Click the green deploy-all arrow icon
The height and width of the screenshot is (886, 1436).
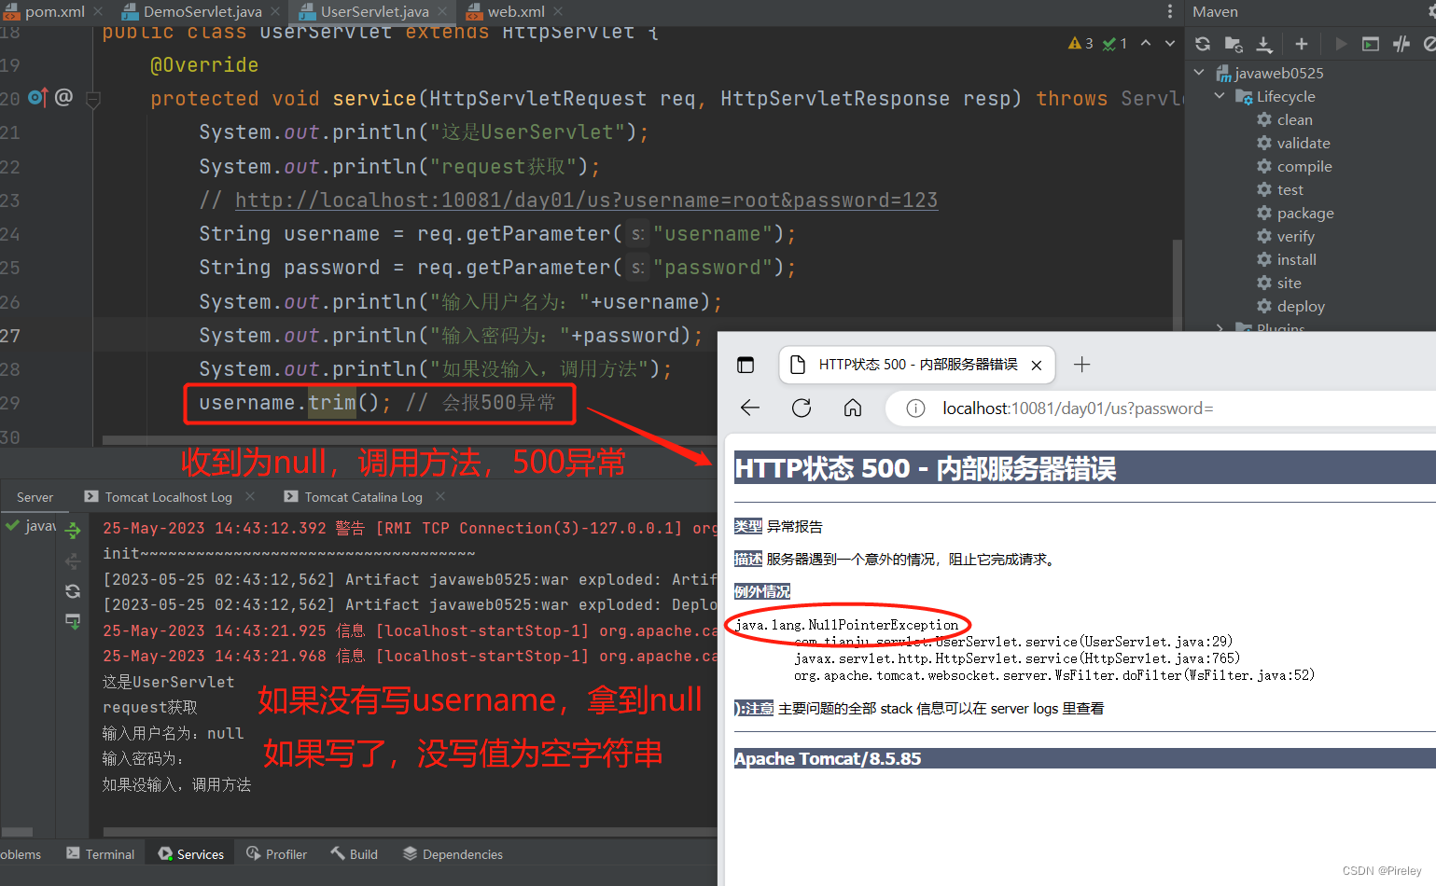[73, 532]
